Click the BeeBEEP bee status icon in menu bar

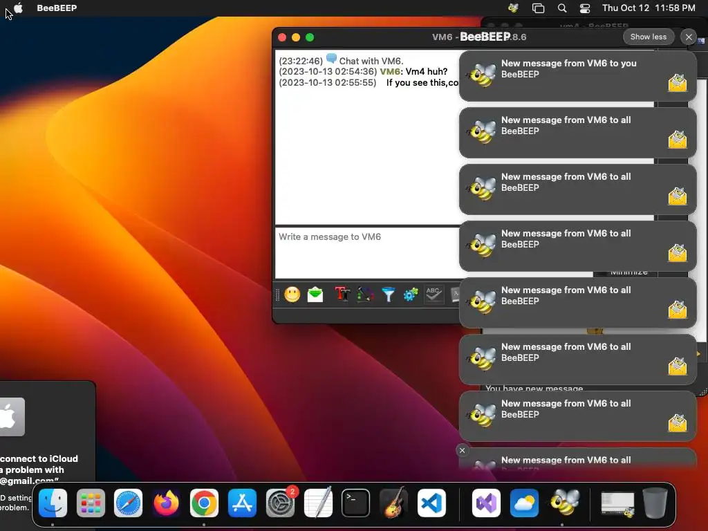[x=514, y=8]
